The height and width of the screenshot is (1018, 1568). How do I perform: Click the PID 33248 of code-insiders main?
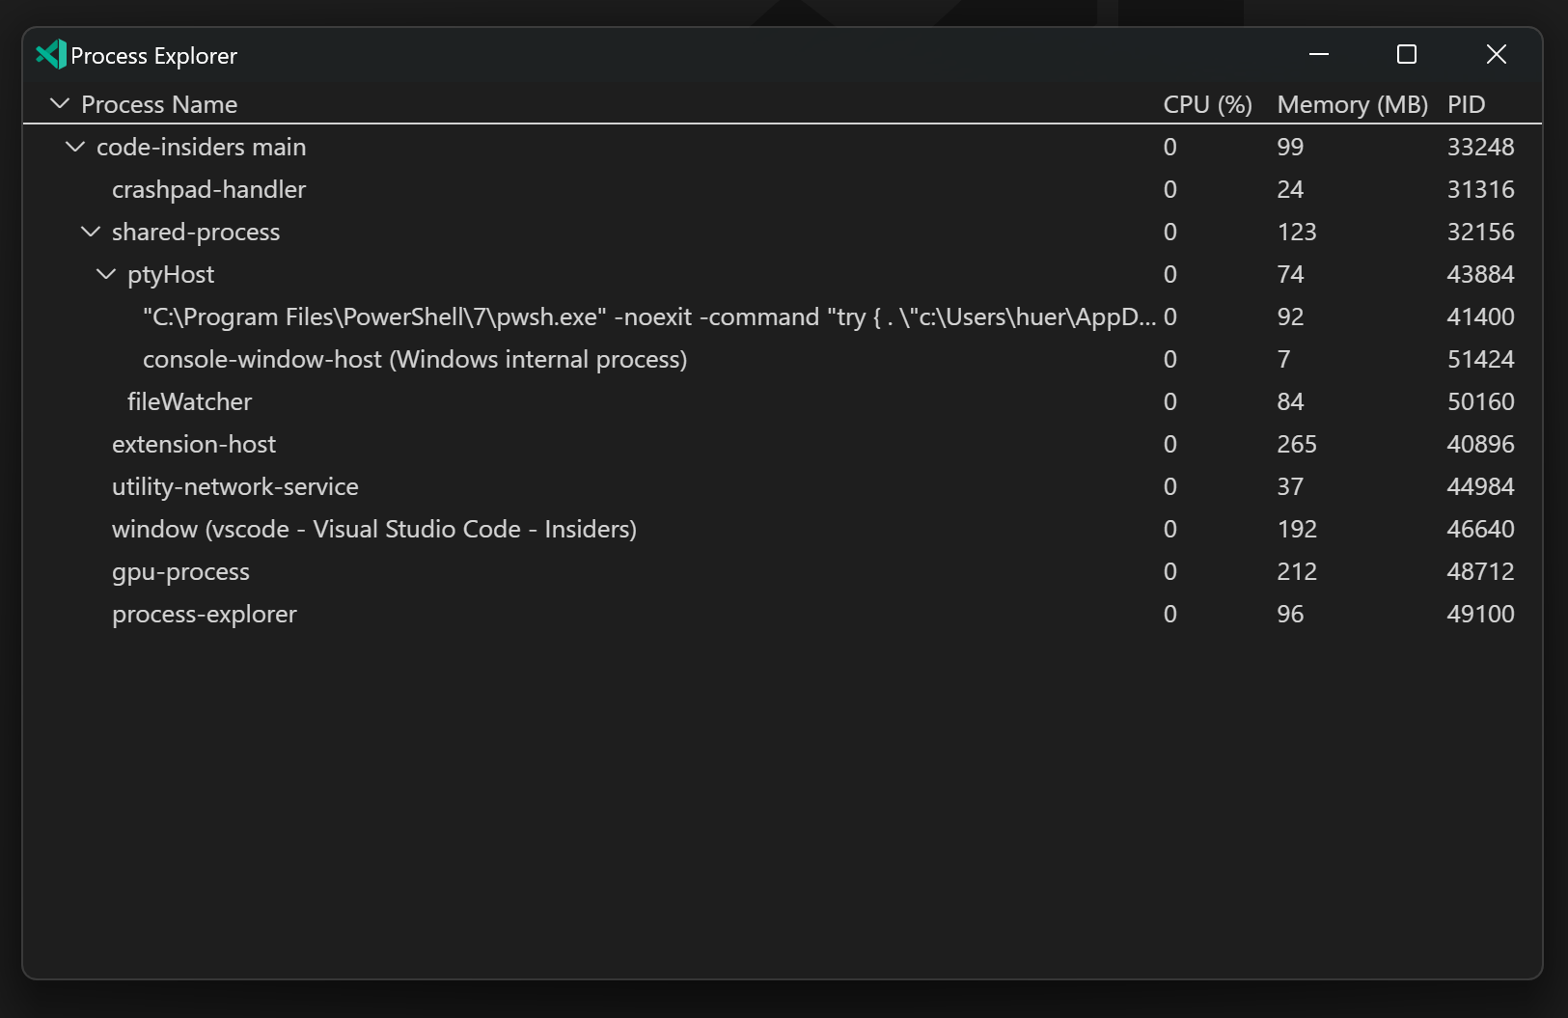click(x=1479, y=147)
